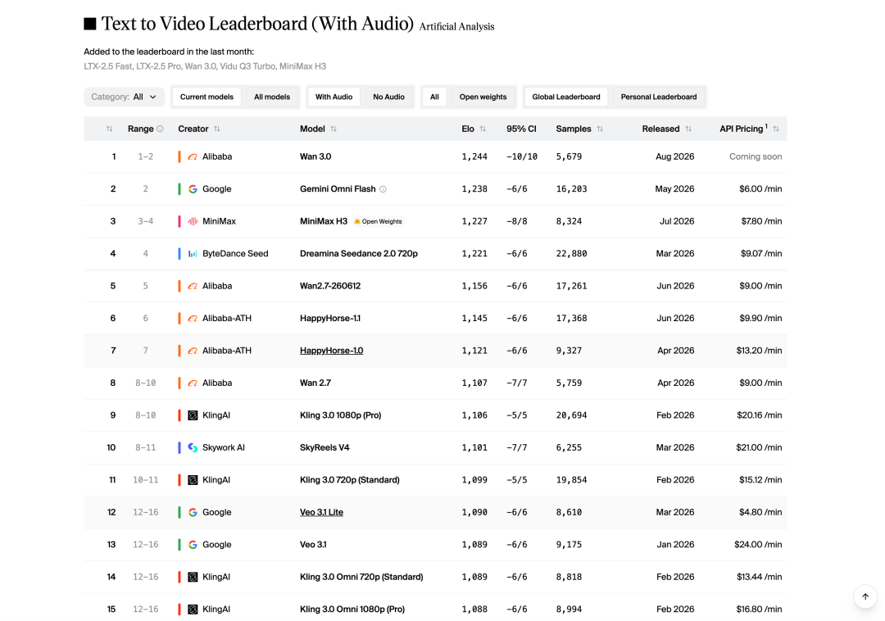Image resolution: width=885 pixels, height=621 pixels.
Task: Click the Alibaba logo in the Wan 3.0 row
Action: (193, 156)
